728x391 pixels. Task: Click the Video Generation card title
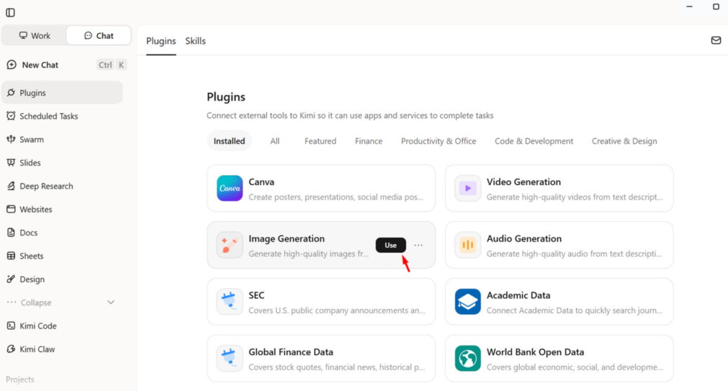[523, 182]
